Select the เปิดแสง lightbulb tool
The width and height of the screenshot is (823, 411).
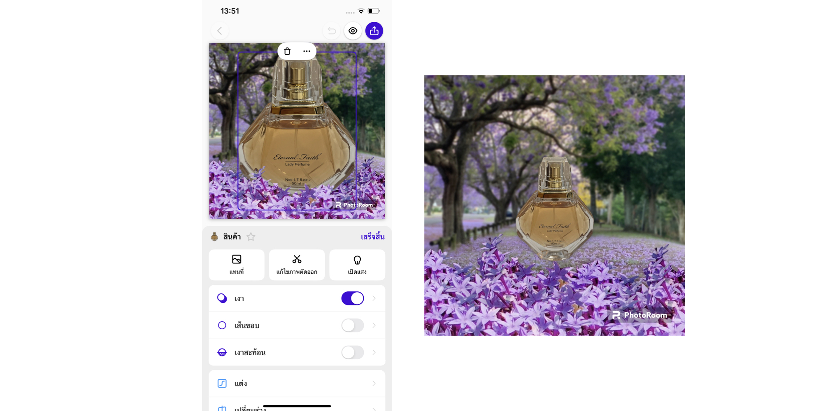(357, 265)
